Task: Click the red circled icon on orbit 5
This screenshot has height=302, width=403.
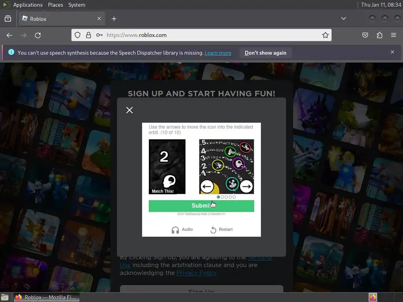Action: [x=245, y=147]
